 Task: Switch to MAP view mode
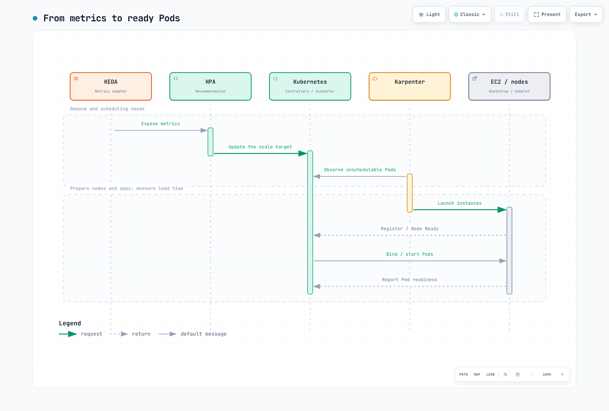coord(477,374)
